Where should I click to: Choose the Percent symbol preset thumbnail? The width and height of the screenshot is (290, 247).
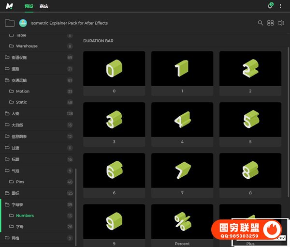coord(182,221)
